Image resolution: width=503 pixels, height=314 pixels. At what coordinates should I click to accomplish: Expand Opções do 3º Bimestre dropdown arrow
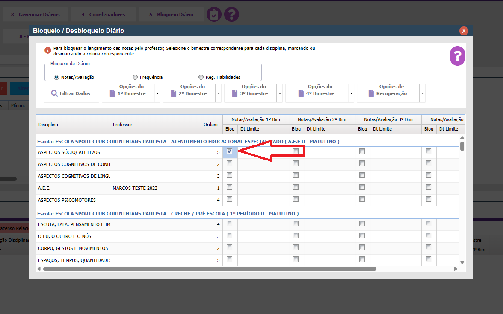[x=280, y=93]
